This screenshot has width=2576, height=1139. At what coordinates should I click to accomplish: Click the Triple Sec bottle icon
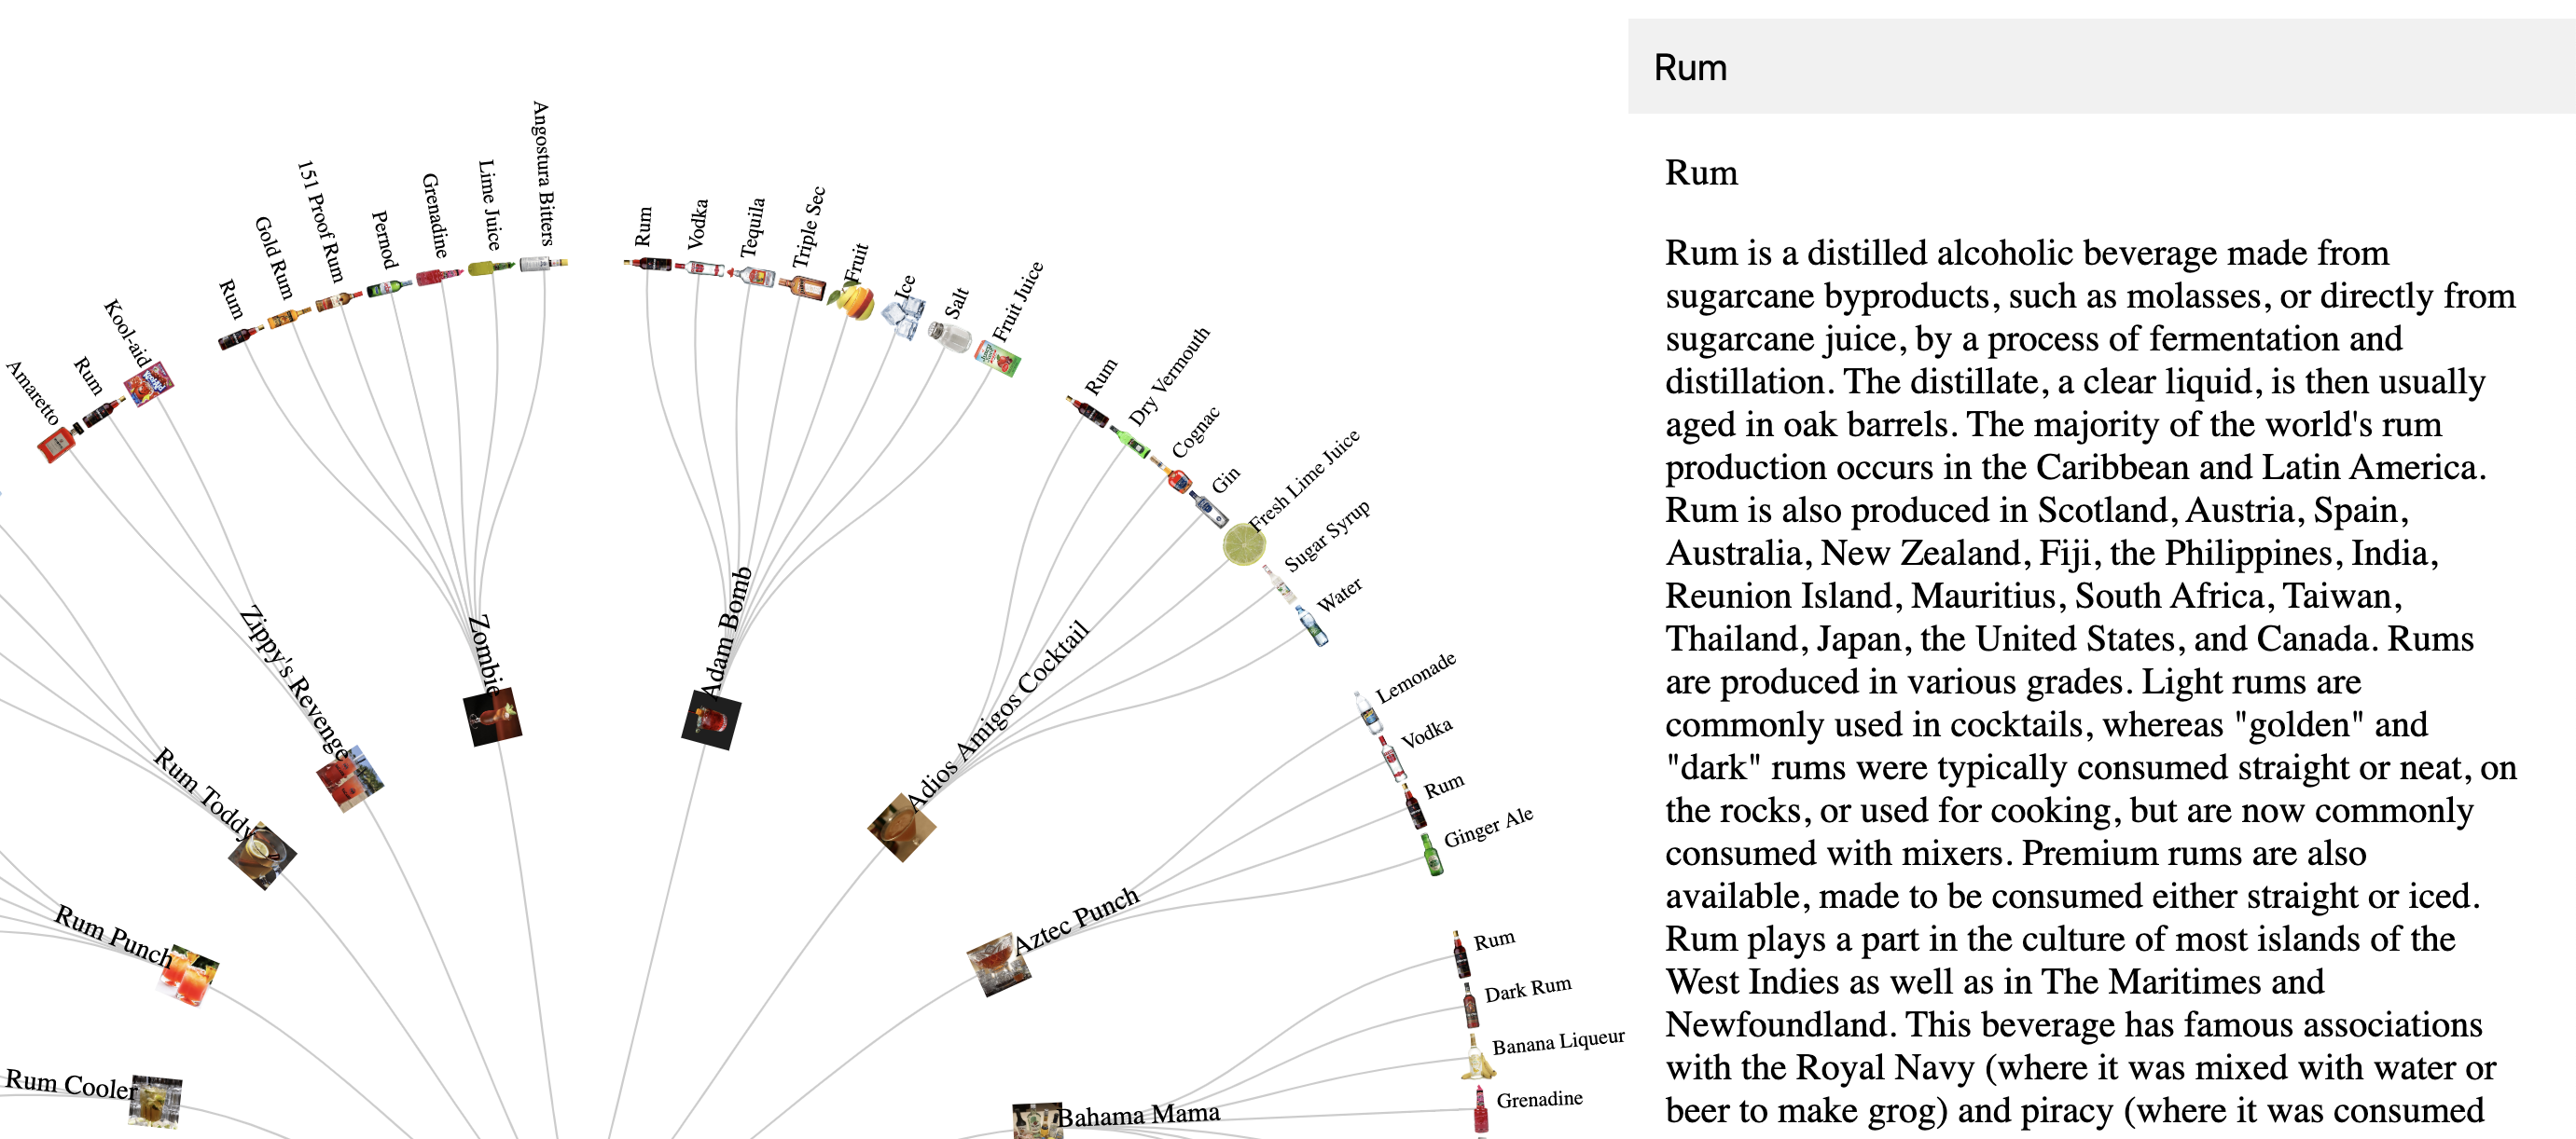pyautogui.click(x=805, y=288)
